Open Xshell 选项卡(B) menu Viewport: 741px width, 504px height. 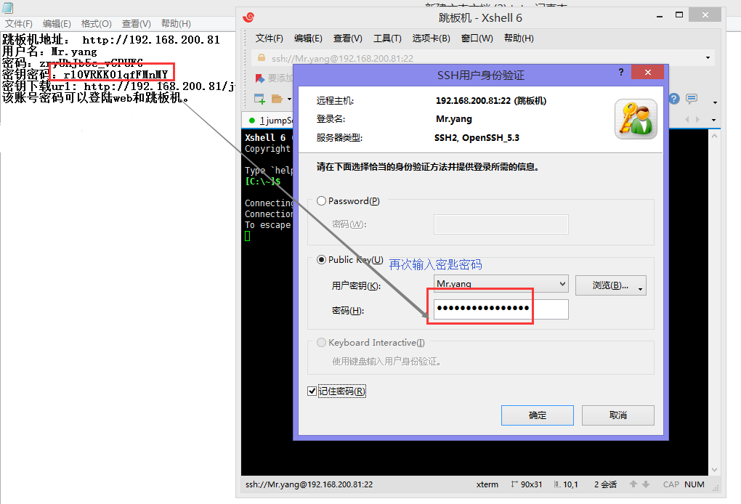point(431,38)
